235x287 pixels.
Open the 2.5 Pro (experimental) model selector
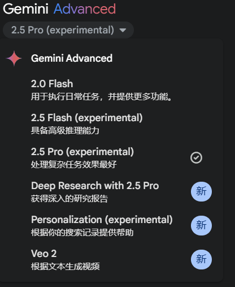click(68, 30)
